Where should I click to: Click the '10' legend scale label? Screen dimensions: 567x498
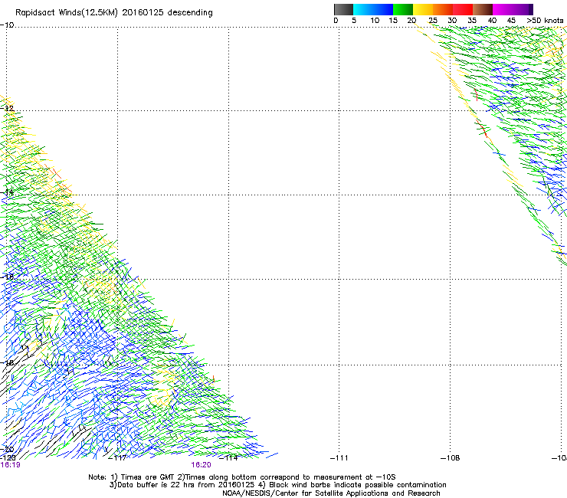[x=375, y=21]
